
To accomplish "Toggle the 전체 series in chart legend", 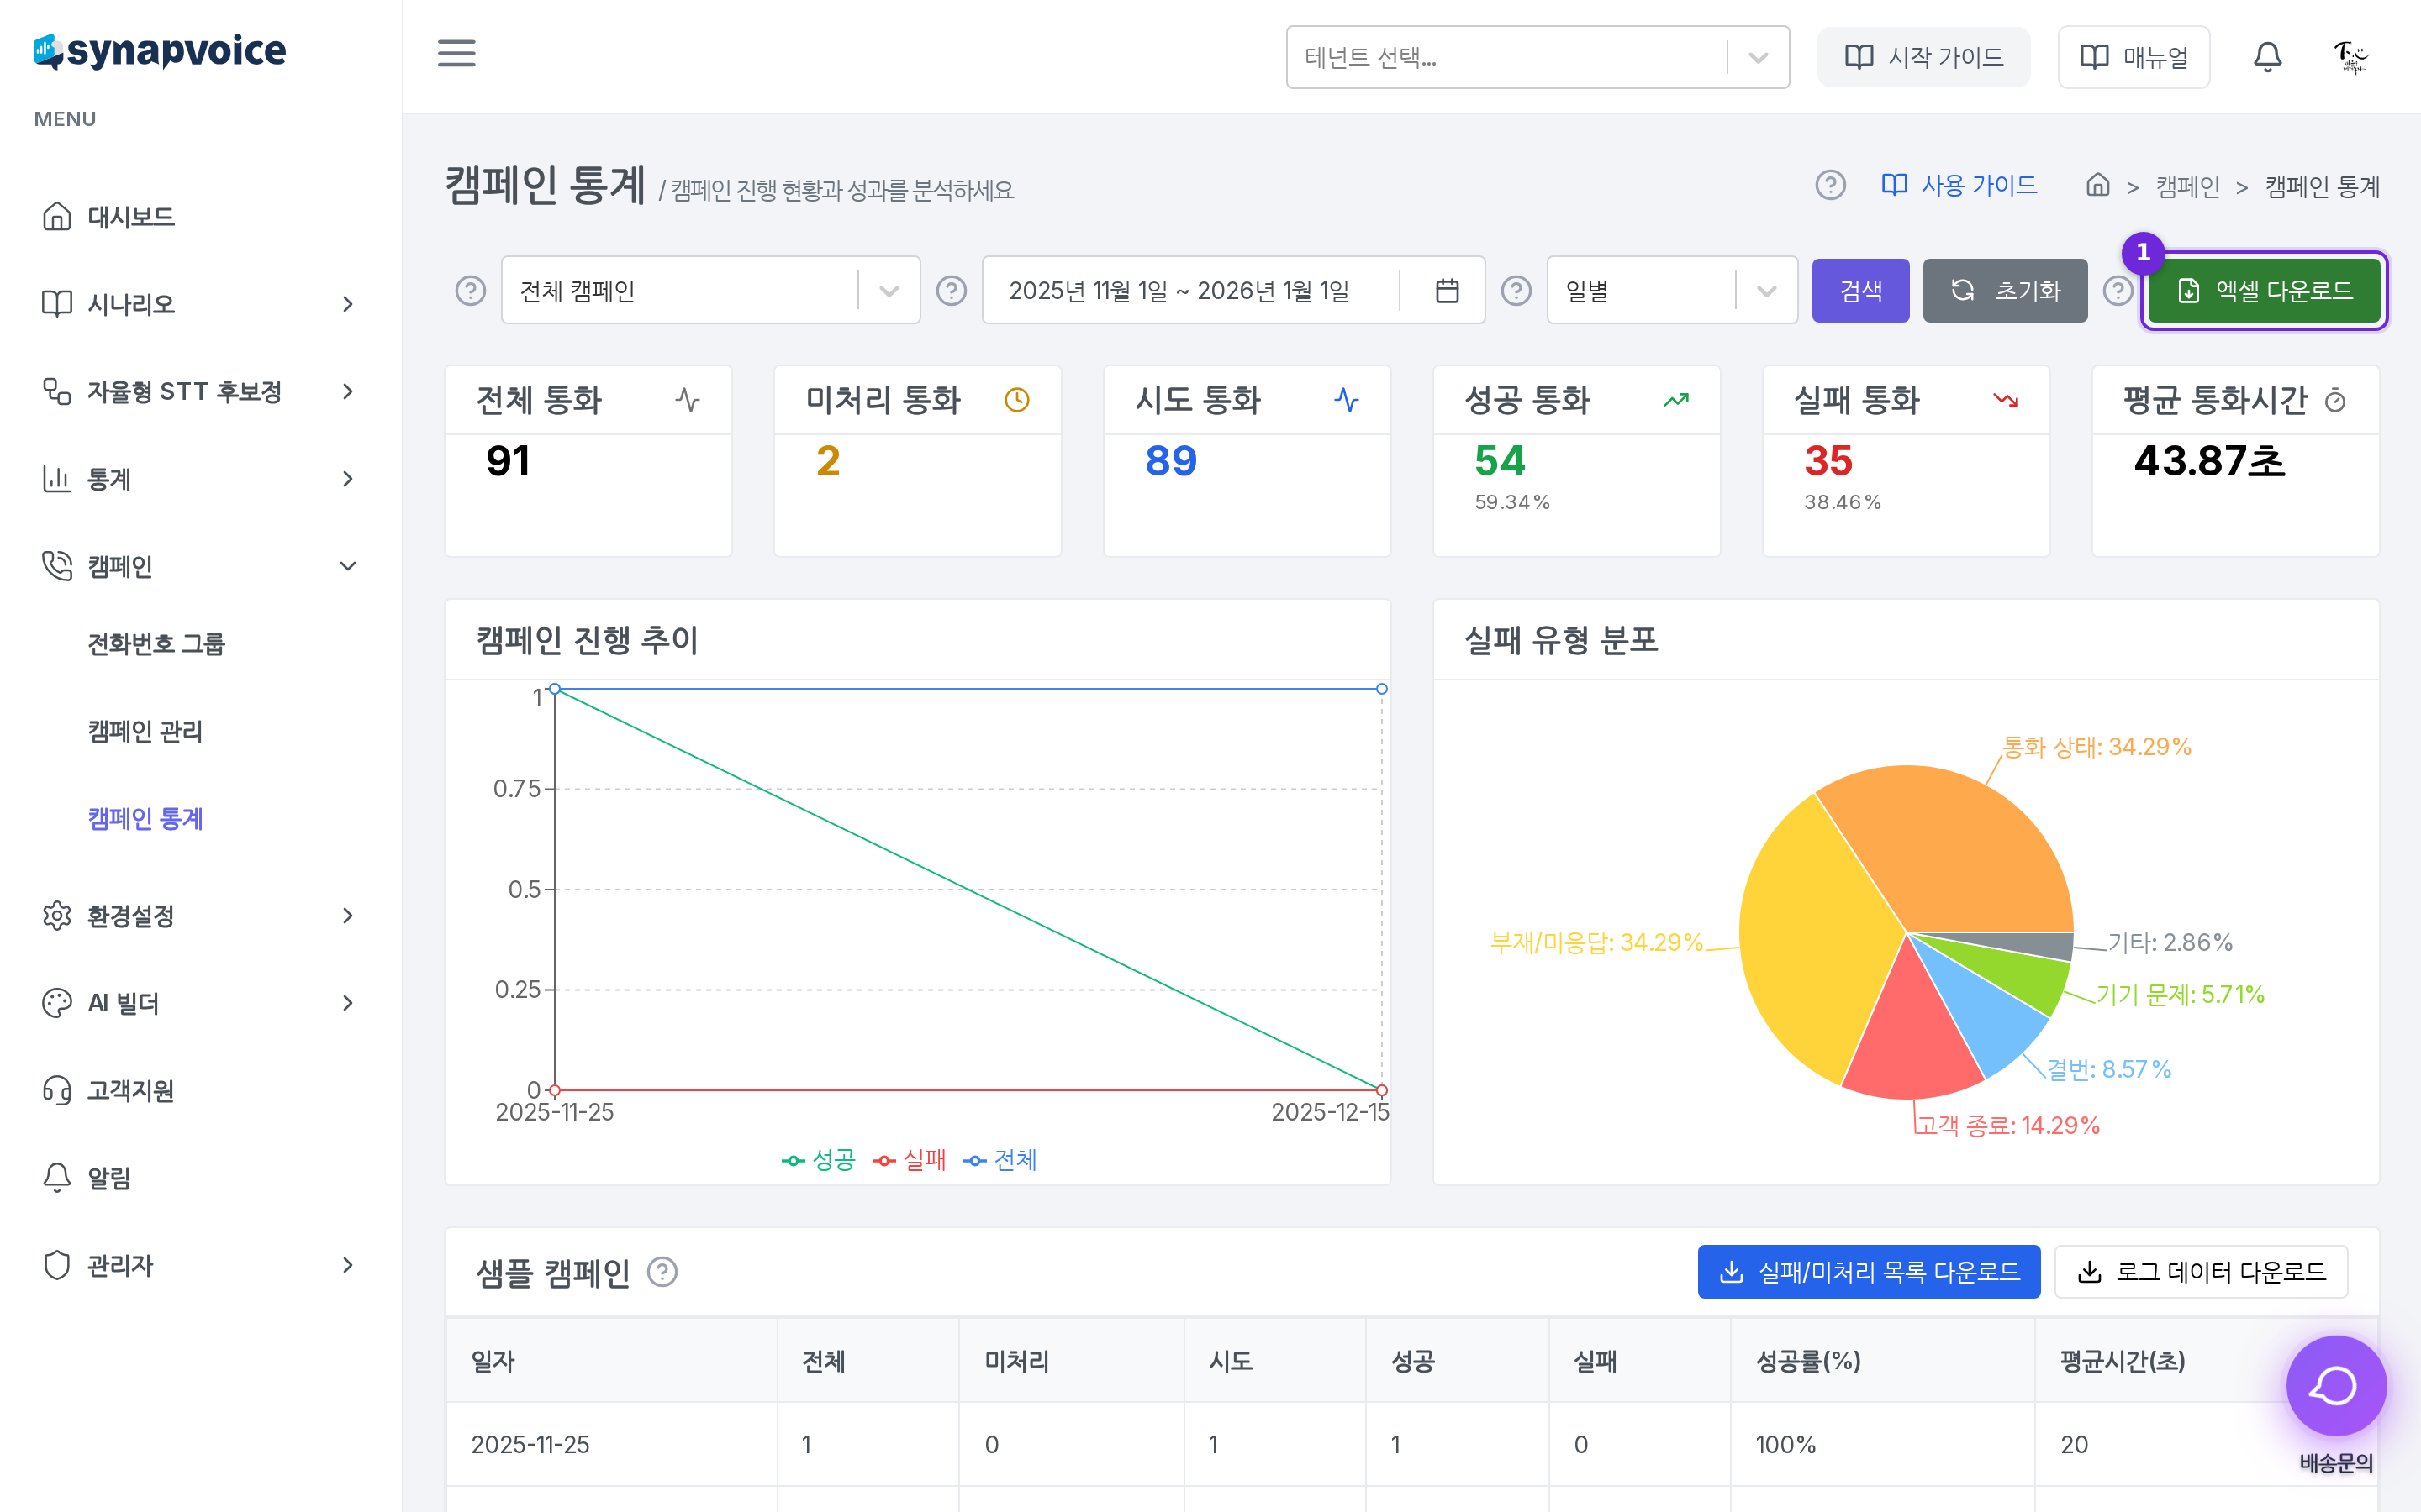I will [1000, 1160].
